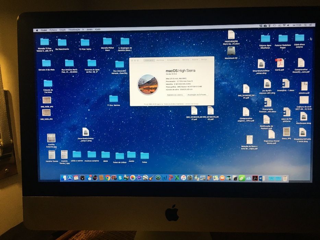320x240 pixels.
Task: Open the Finder menu
Action: (44, 30)
